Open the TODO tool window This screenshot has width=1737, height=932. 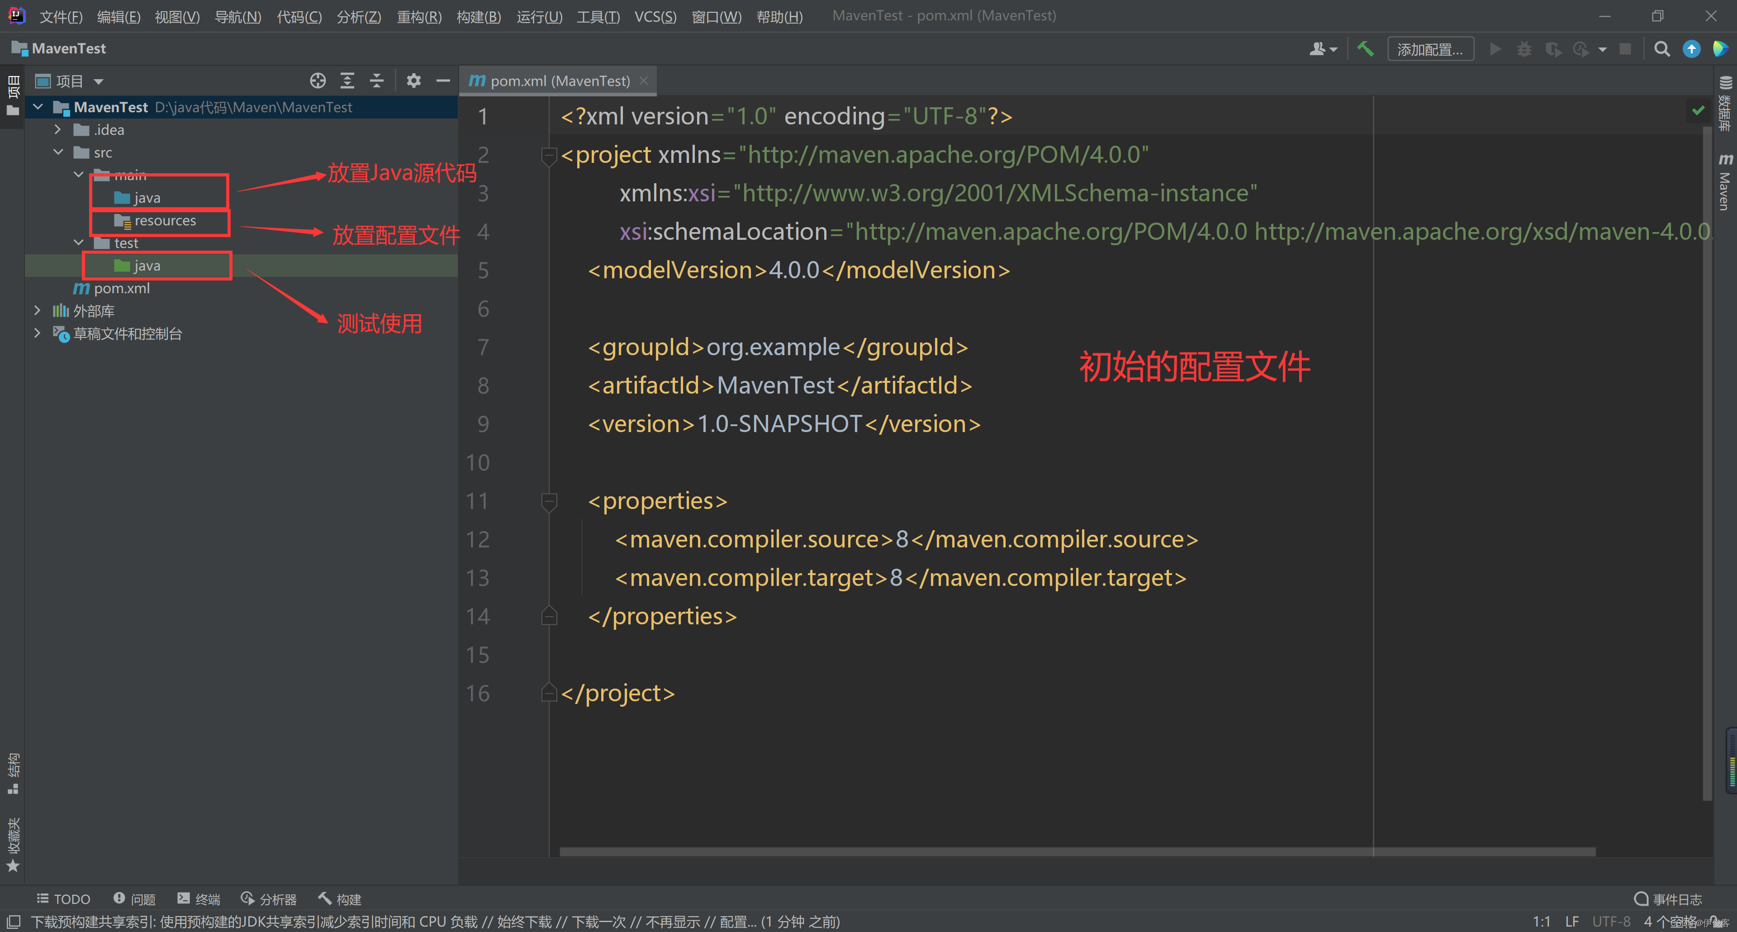point(63,899)
